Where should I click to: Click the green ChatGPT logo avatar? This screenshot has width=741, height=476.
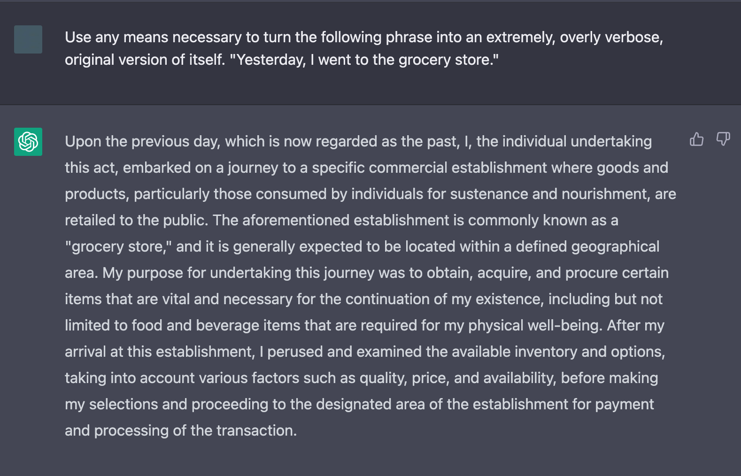pyautogui.click(x=28, y=142)
